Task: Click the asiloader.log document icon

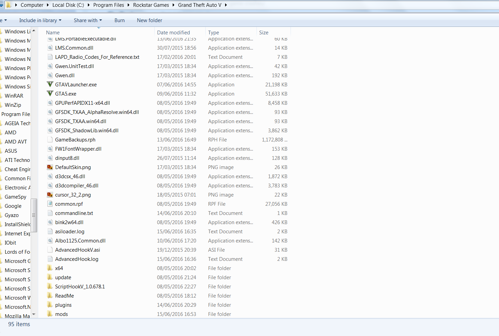Action: (50, 231)
